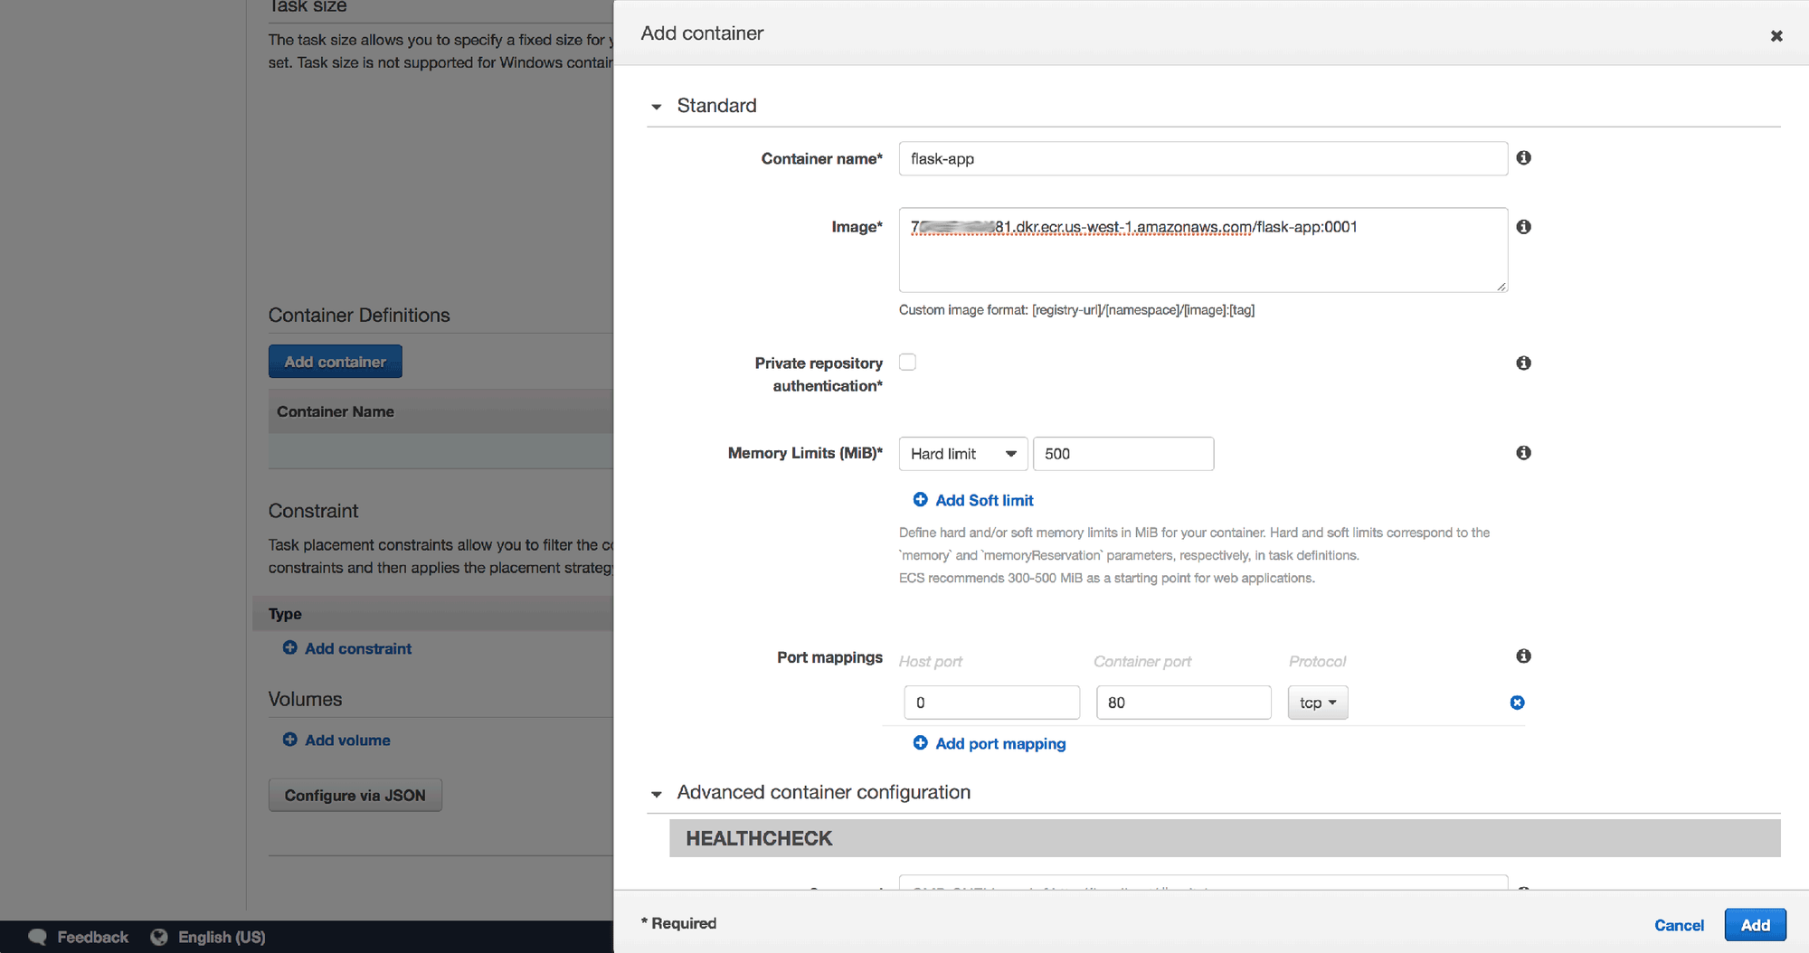Click the Container Name column header

[x=336, y=411]
